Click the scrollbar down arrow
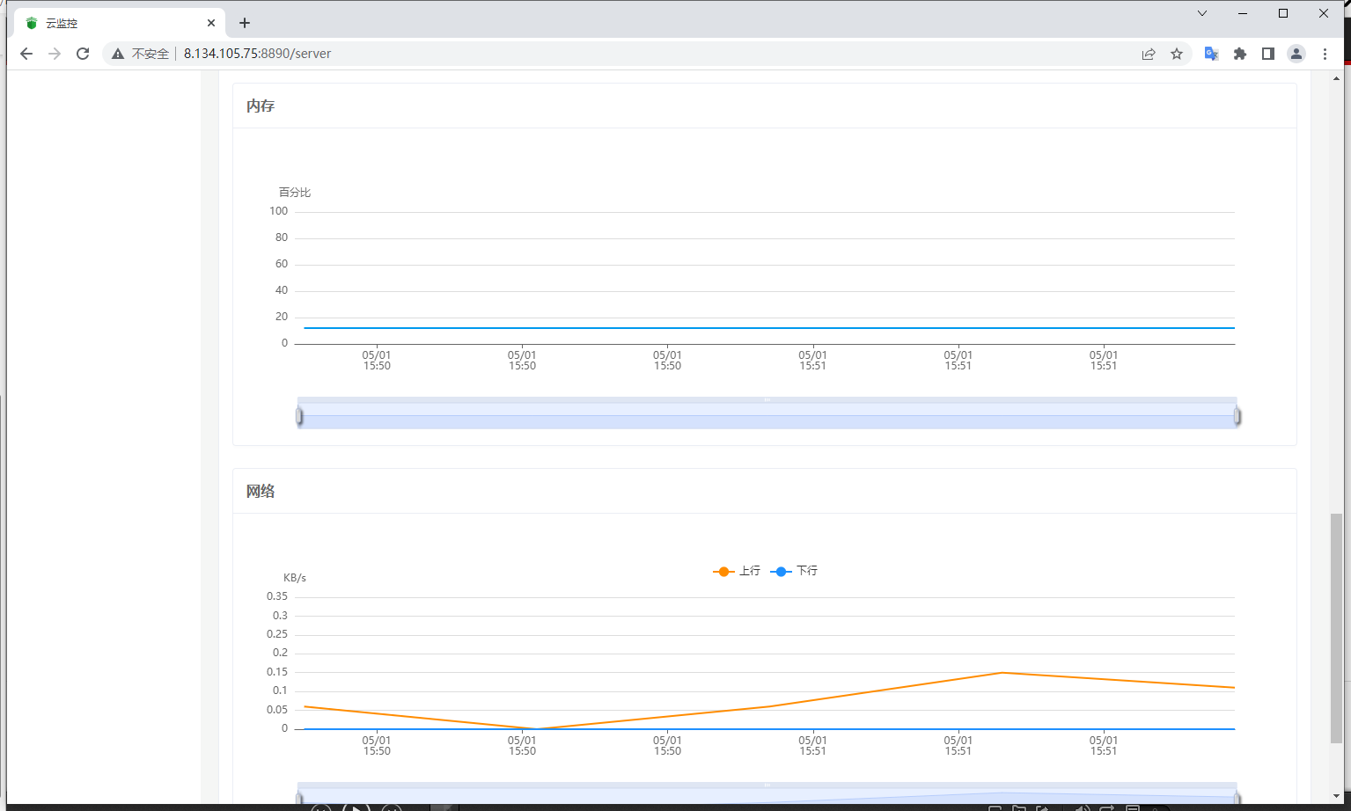This screenshot has height=811, width=1351. tap(1336, 797)
